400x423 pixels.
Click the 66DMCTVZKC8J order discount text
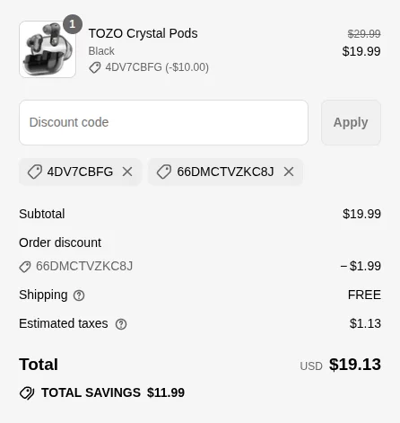(x=84, y=266)
